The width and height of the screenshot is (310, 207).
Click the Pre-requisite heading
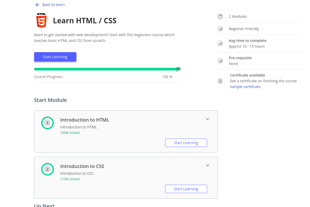[x=240, y=58]
